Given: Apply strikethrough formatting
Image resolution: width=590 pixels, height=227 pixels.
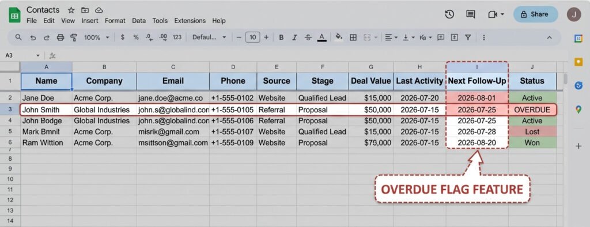Looking at the screenshot, I should (308, 37).
